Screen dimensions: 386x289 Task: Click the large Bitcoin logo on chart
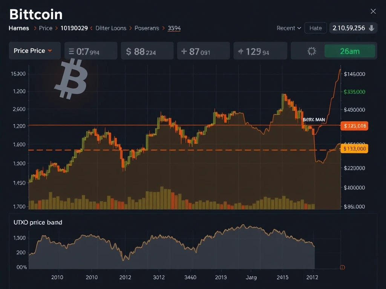pos(71,78)
